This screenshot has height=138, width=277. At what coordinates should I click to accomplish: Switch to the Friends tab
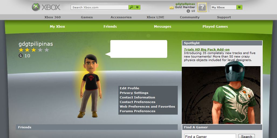(110, 26)
